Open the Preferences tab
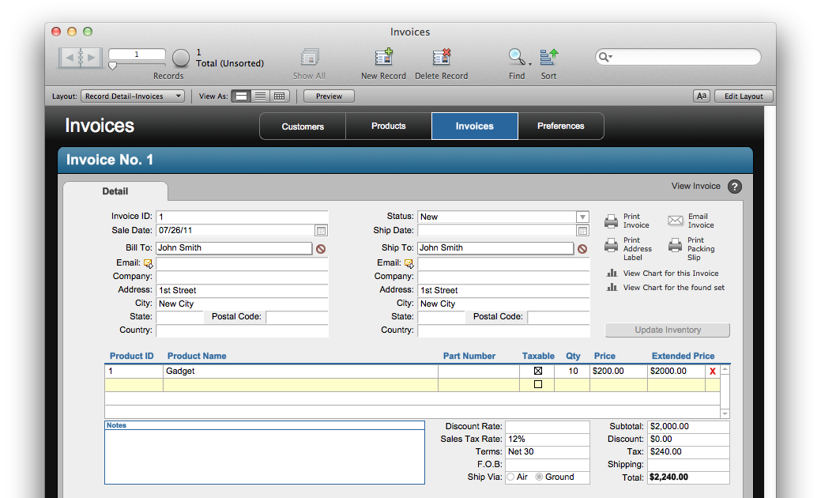This screenshot has height=498, width=821. pyautogui.click(x=561, y=126)
